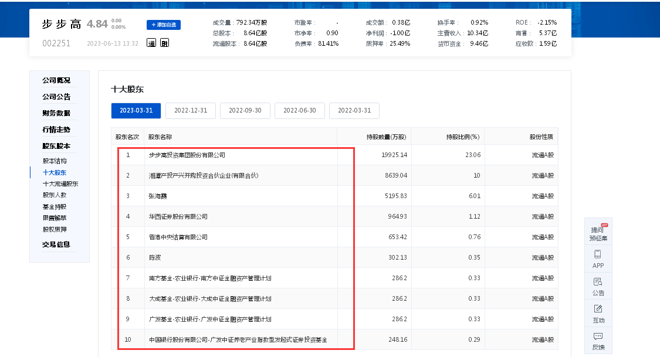Click shareholder 张海霞
Viewport: 660px width, 357px height.
(158, 196)
